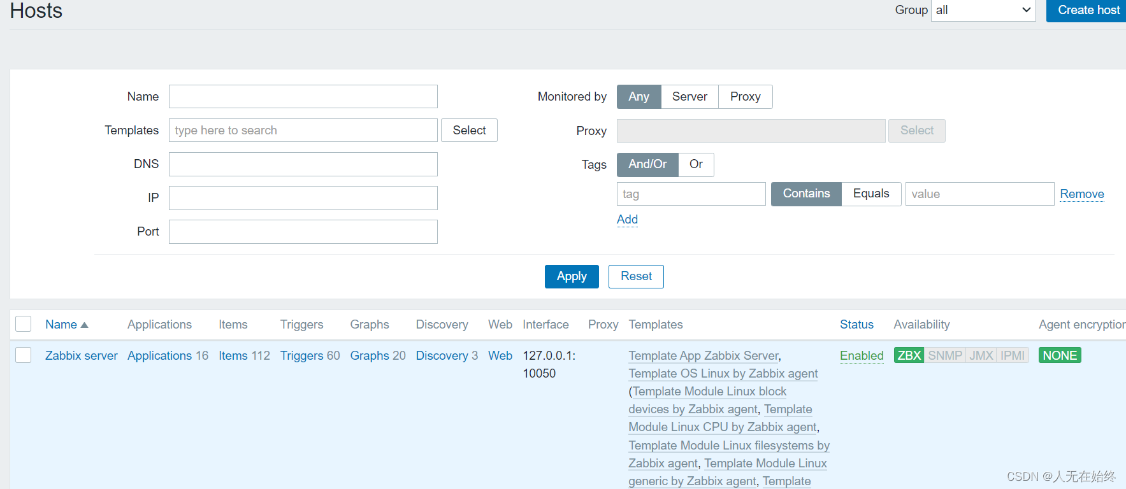Tick the Zabbix server row checkbox
The width and height of the screenshot is (1126, 489).
tap(24, 355)
